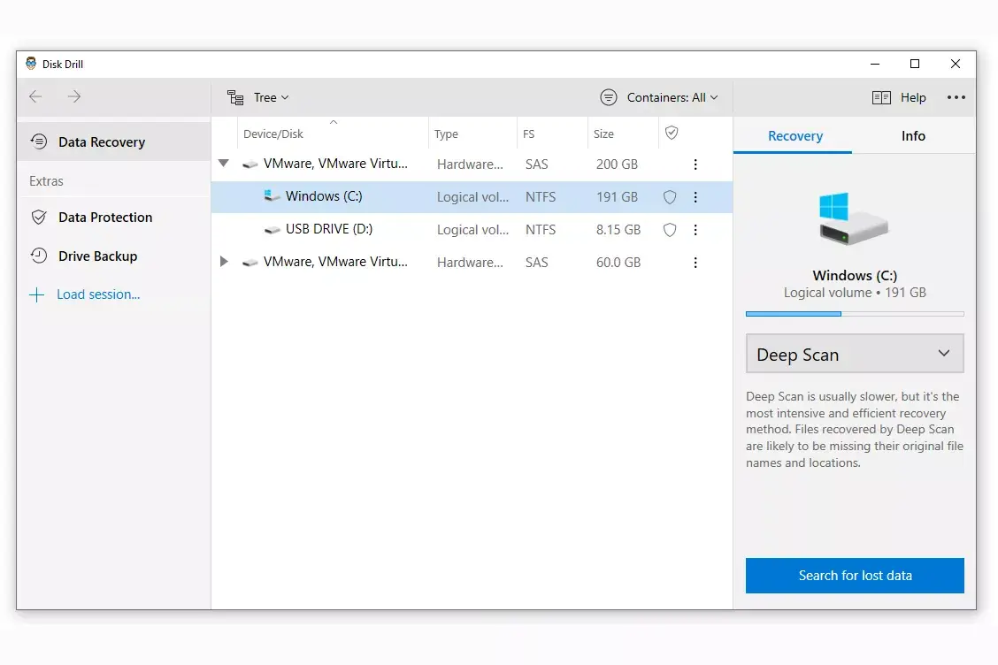Open more options for USB DRIVE (D:) row

tap(695, 230)
